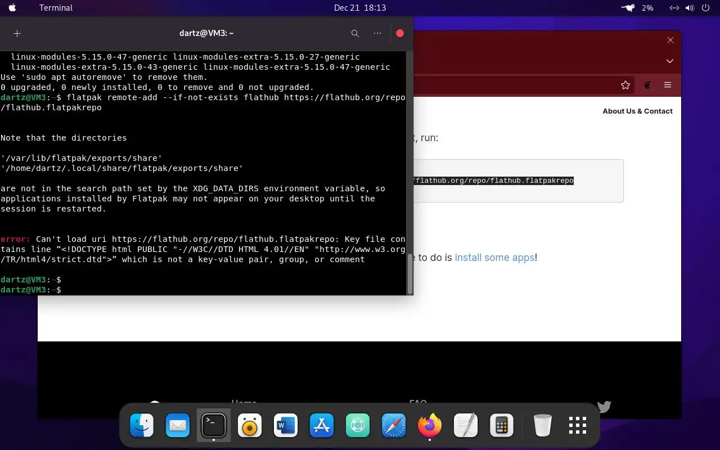Open the power menu icon
The width and height of the screenshot is (720, 450).
[x=705, y=8]
